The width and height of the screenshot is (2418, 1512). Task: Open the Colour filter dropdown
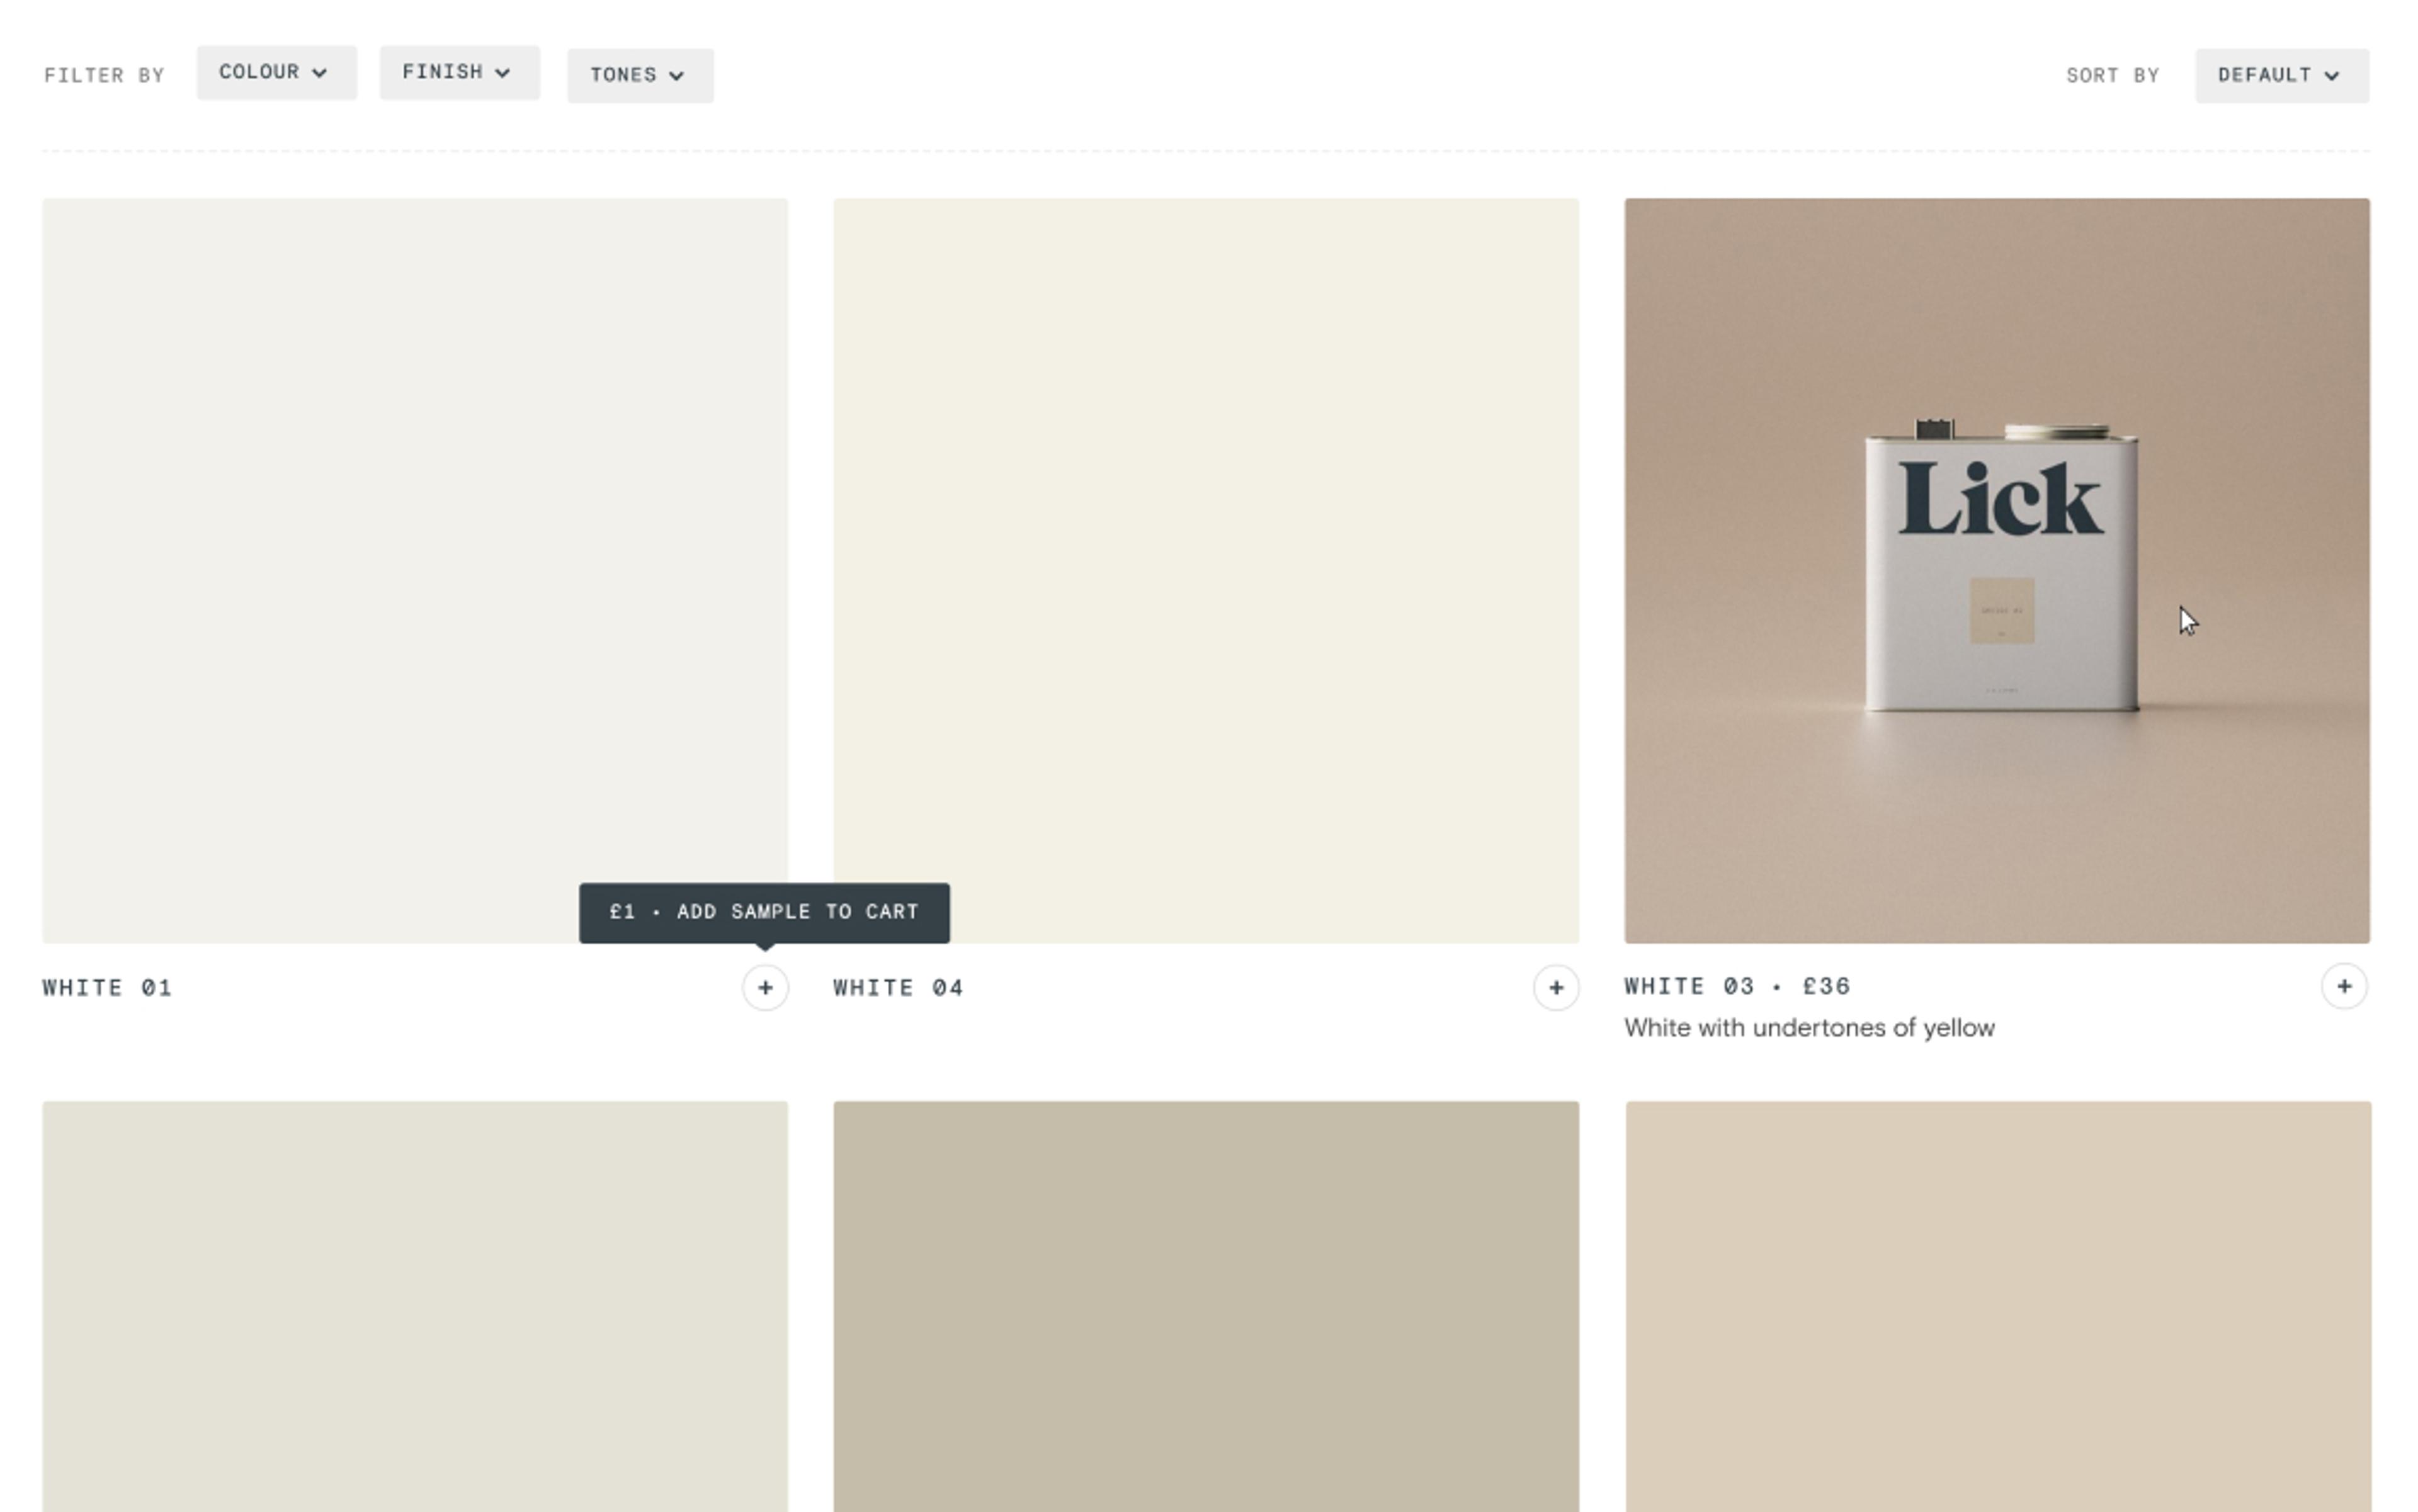click(276, 73)
